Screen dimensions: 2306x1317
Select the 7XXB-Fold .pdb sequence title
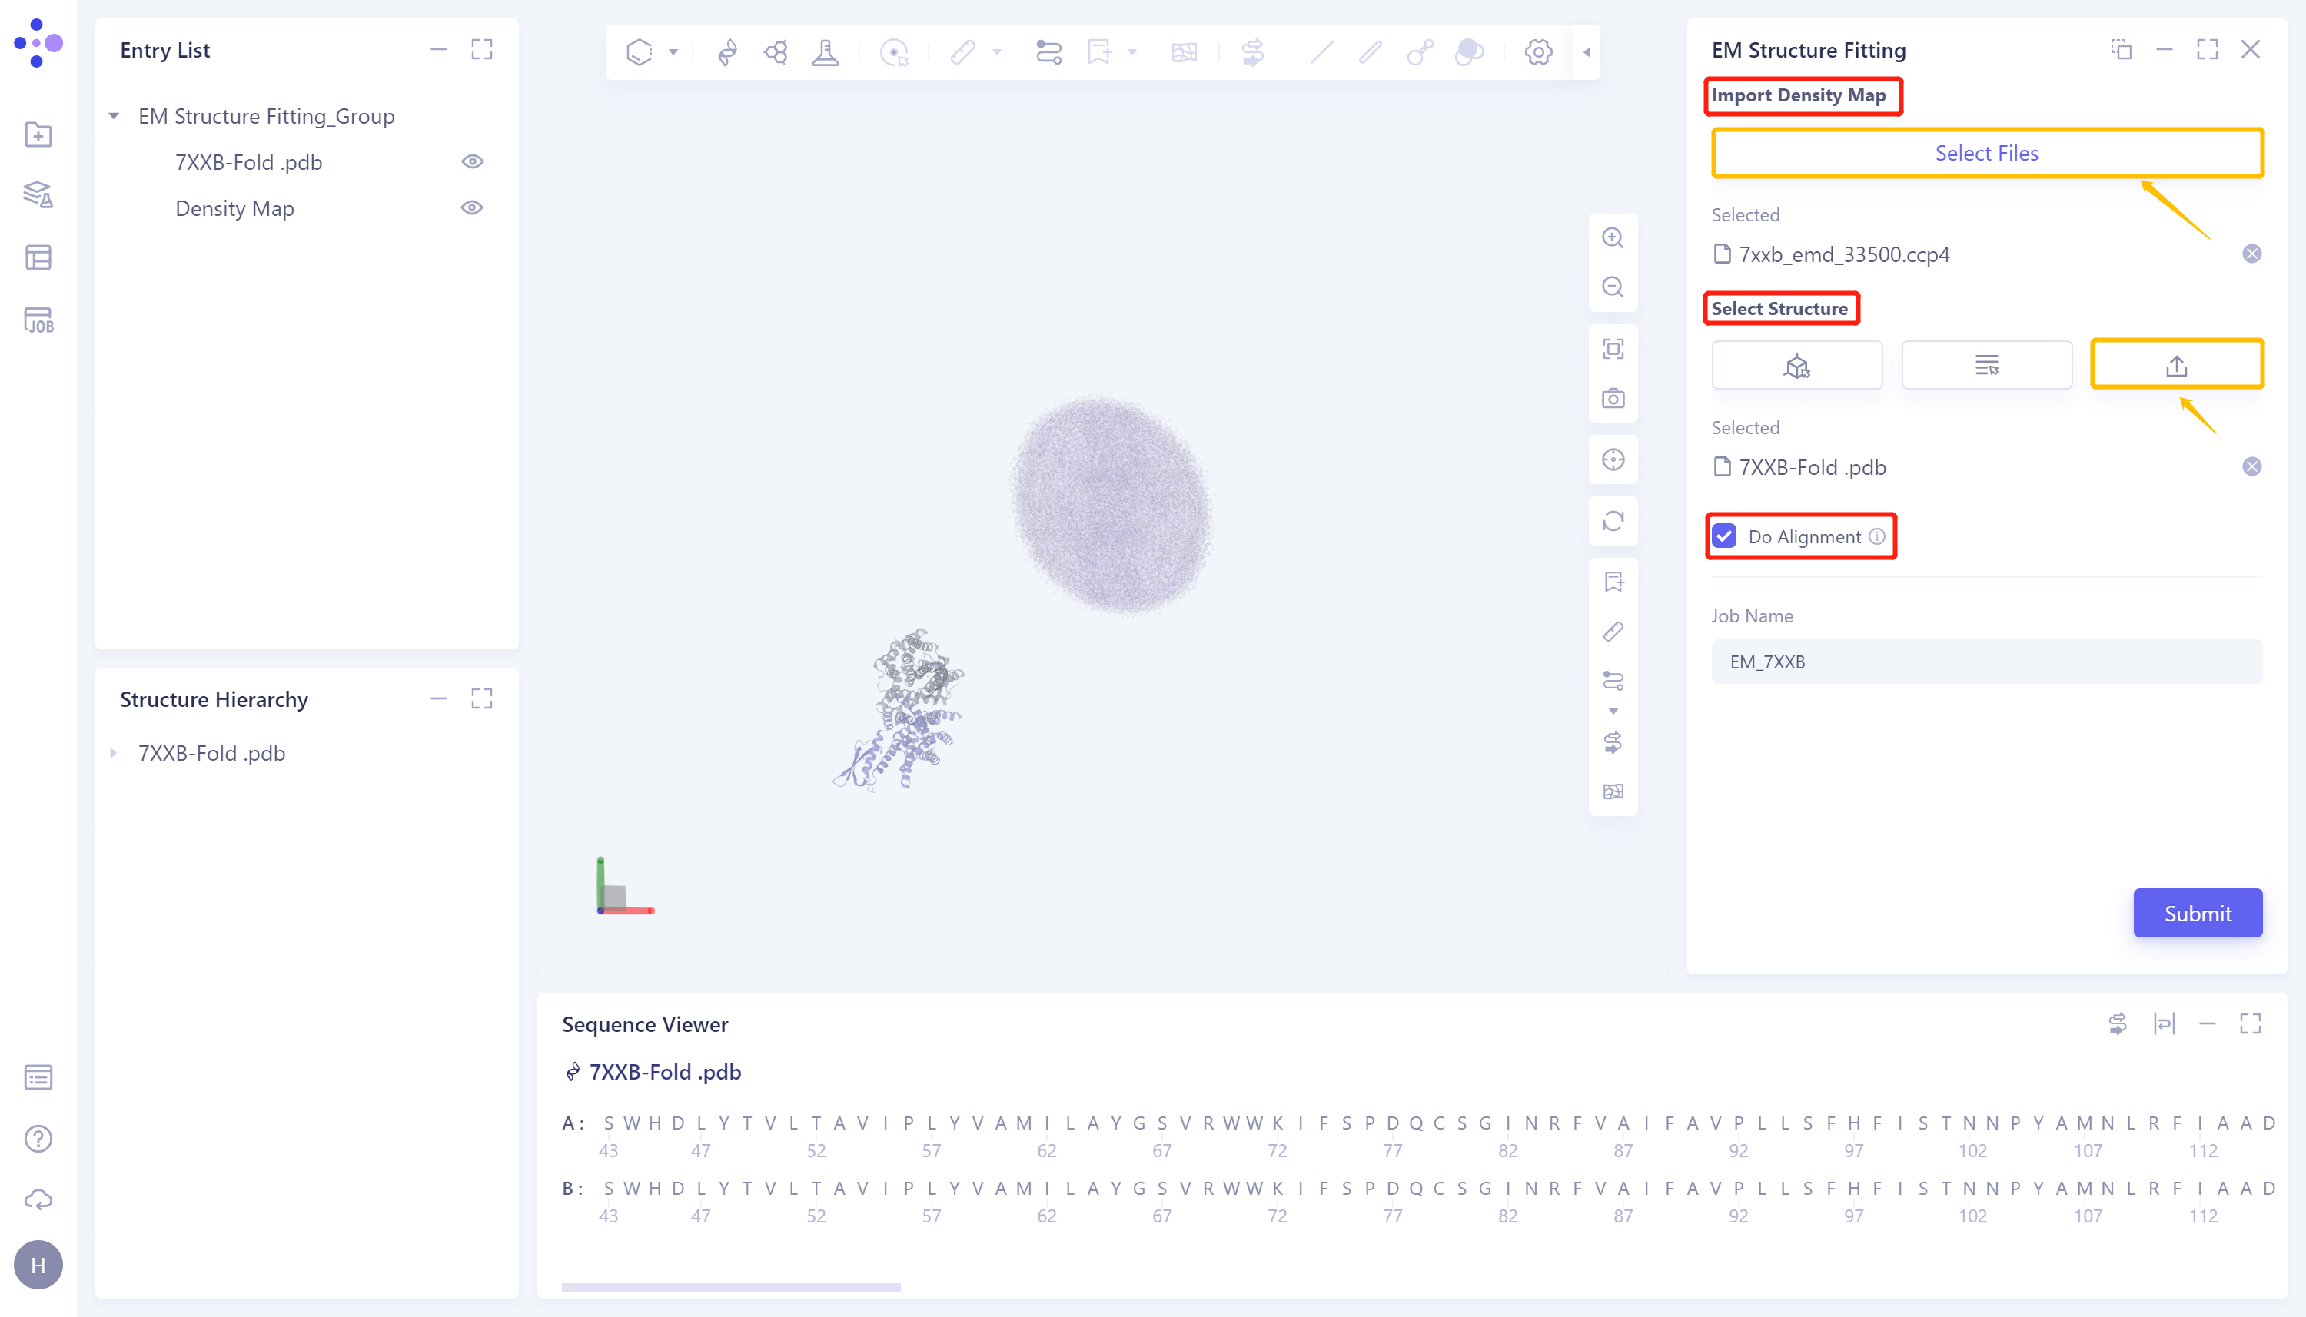pos(664,1072)
